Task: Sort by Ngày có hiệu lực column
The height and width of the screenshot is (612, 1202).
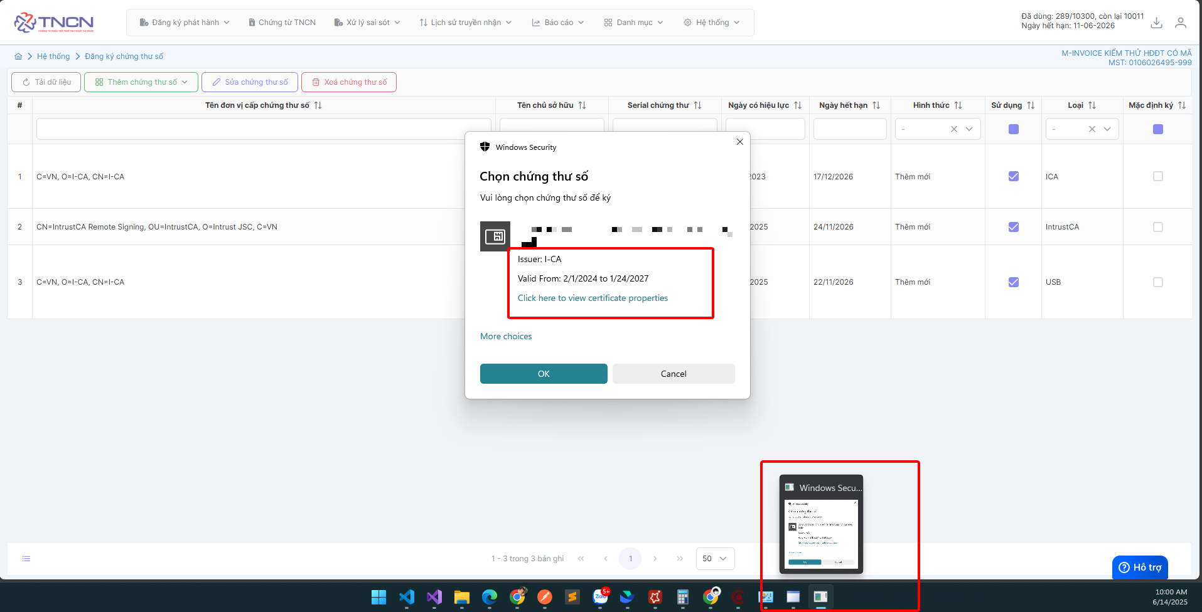Action: click(x=798, y=105)
